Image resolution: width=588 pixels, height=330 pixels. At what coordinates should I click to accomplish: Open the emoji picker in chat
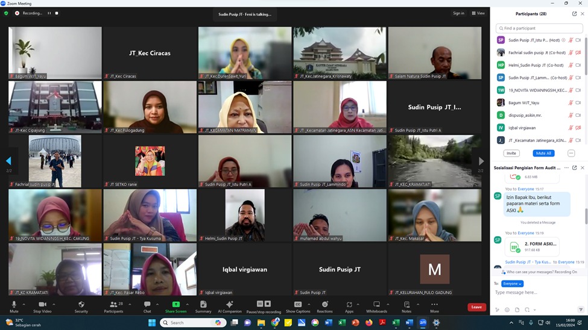click(507, 310)
